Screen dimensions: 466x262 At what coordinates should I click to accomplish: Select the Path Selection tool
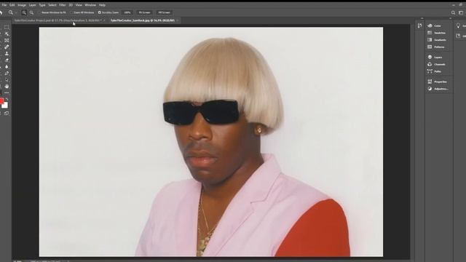[7, 79]
